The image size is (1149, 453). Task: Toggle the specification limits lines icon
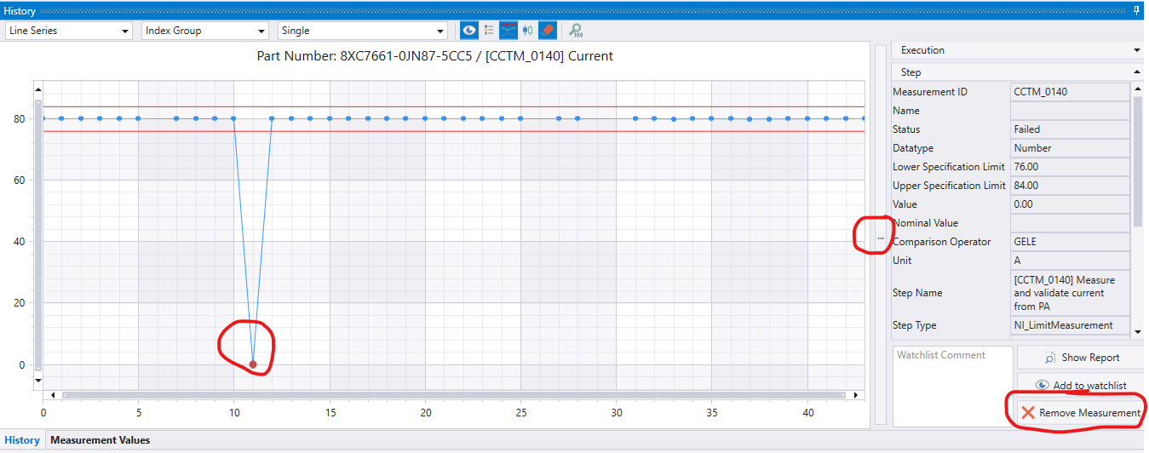click(x=508, y=31)
